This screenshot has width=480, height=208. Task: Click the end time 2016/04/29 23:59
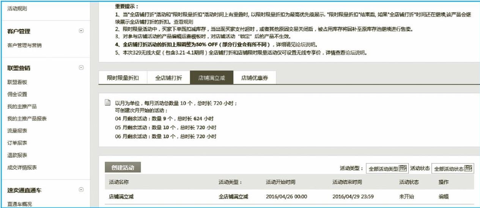(353, 197)
